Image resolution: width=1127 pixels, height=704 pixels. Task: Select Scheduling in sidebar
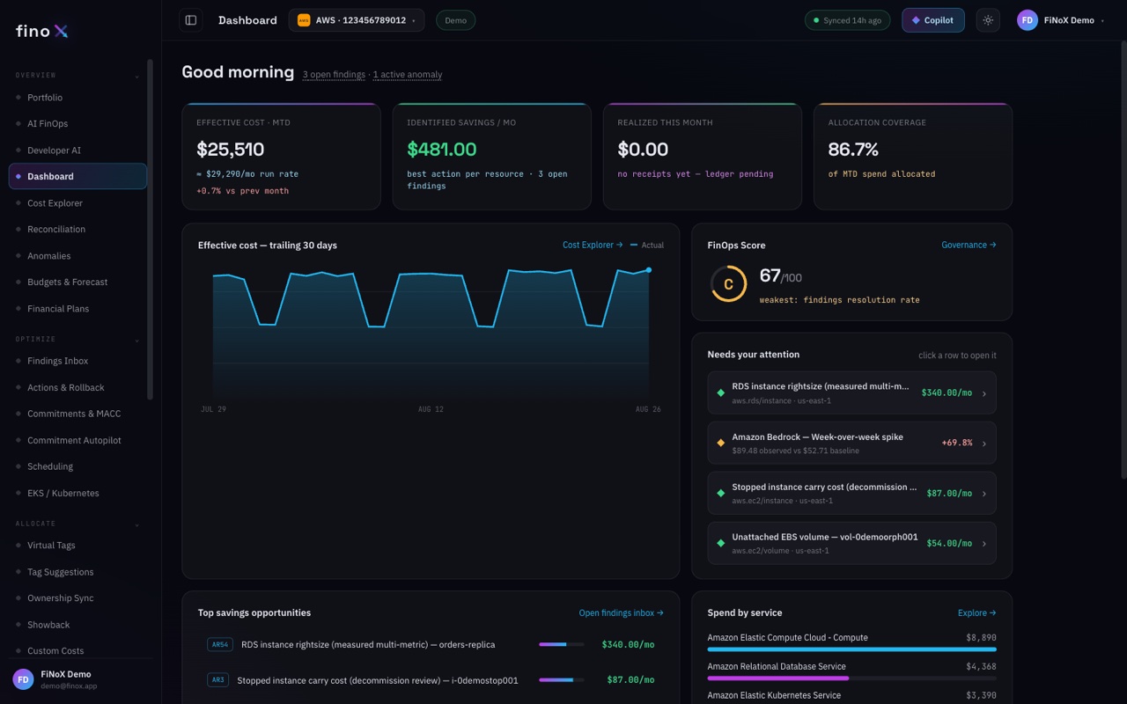[77, 466]
